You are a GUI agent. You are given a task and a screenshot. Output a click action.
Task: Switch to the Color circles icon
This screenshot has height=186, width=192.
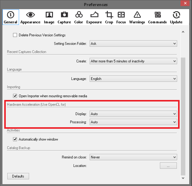pyautogui.click(x=79, y=15)
